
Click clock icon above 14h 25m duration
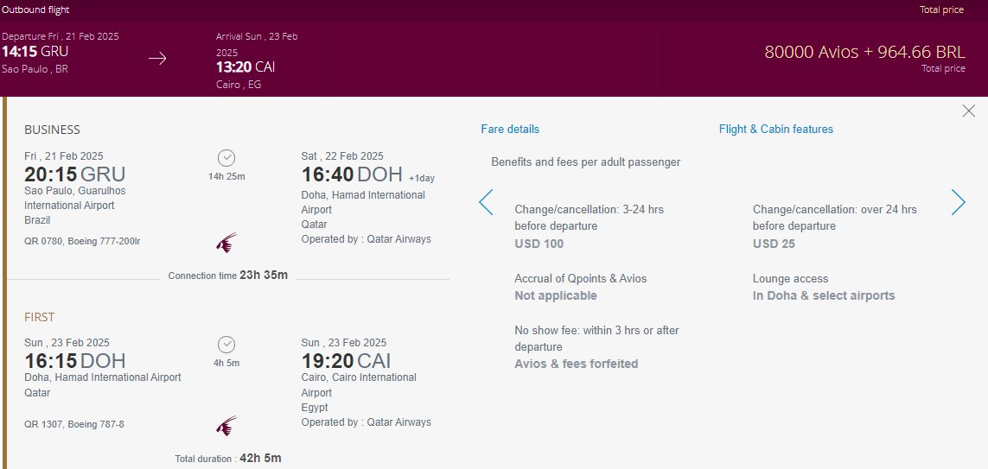tap(226, 158)
